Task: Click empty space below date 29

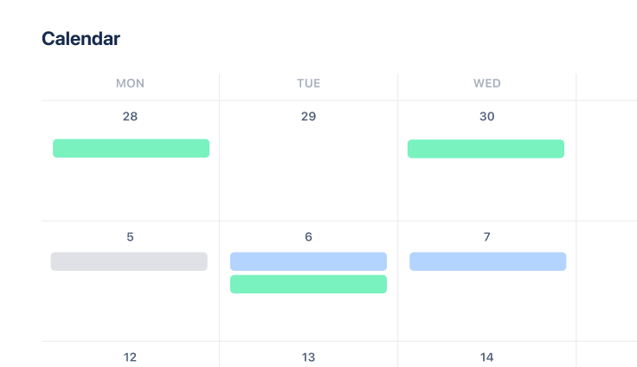Action: pos(308,173)
